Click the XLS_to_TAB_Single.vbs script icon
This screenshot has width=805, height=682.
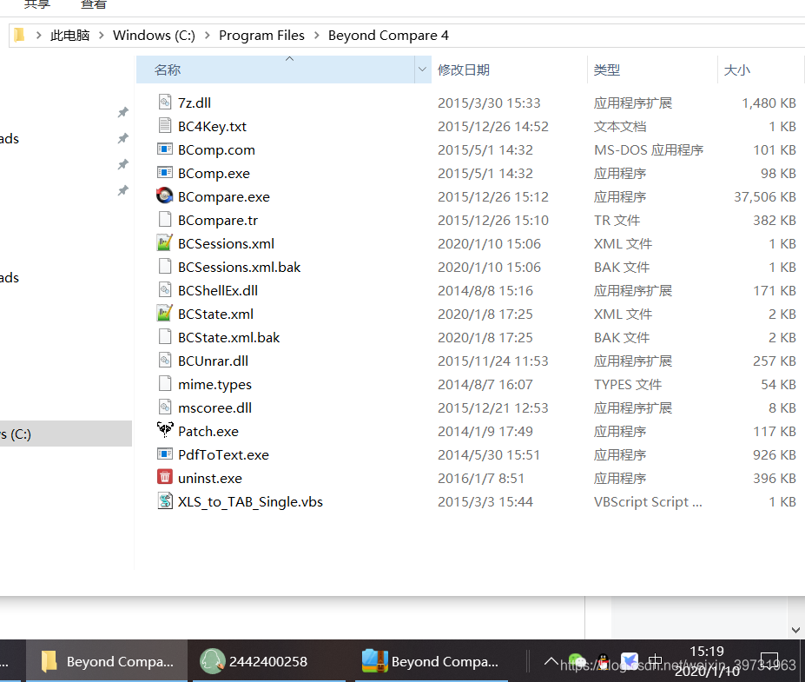coord(165,500)
